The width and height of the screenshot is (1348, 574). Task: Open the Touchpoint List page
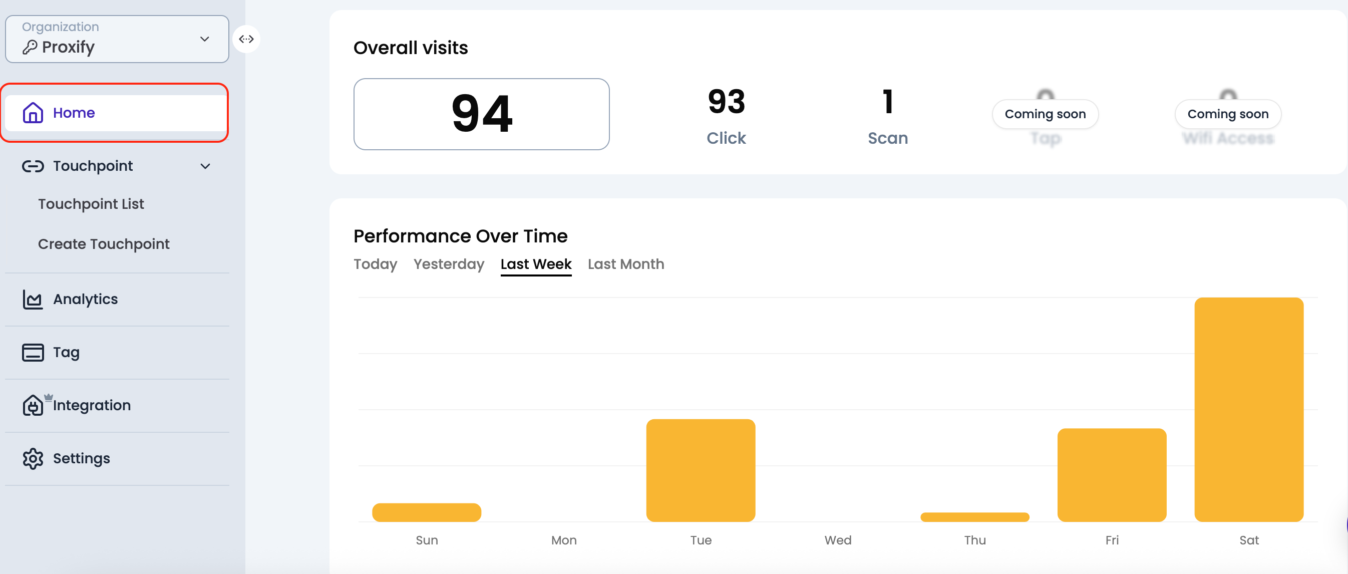pyautogui.click(x=91, y=203)
